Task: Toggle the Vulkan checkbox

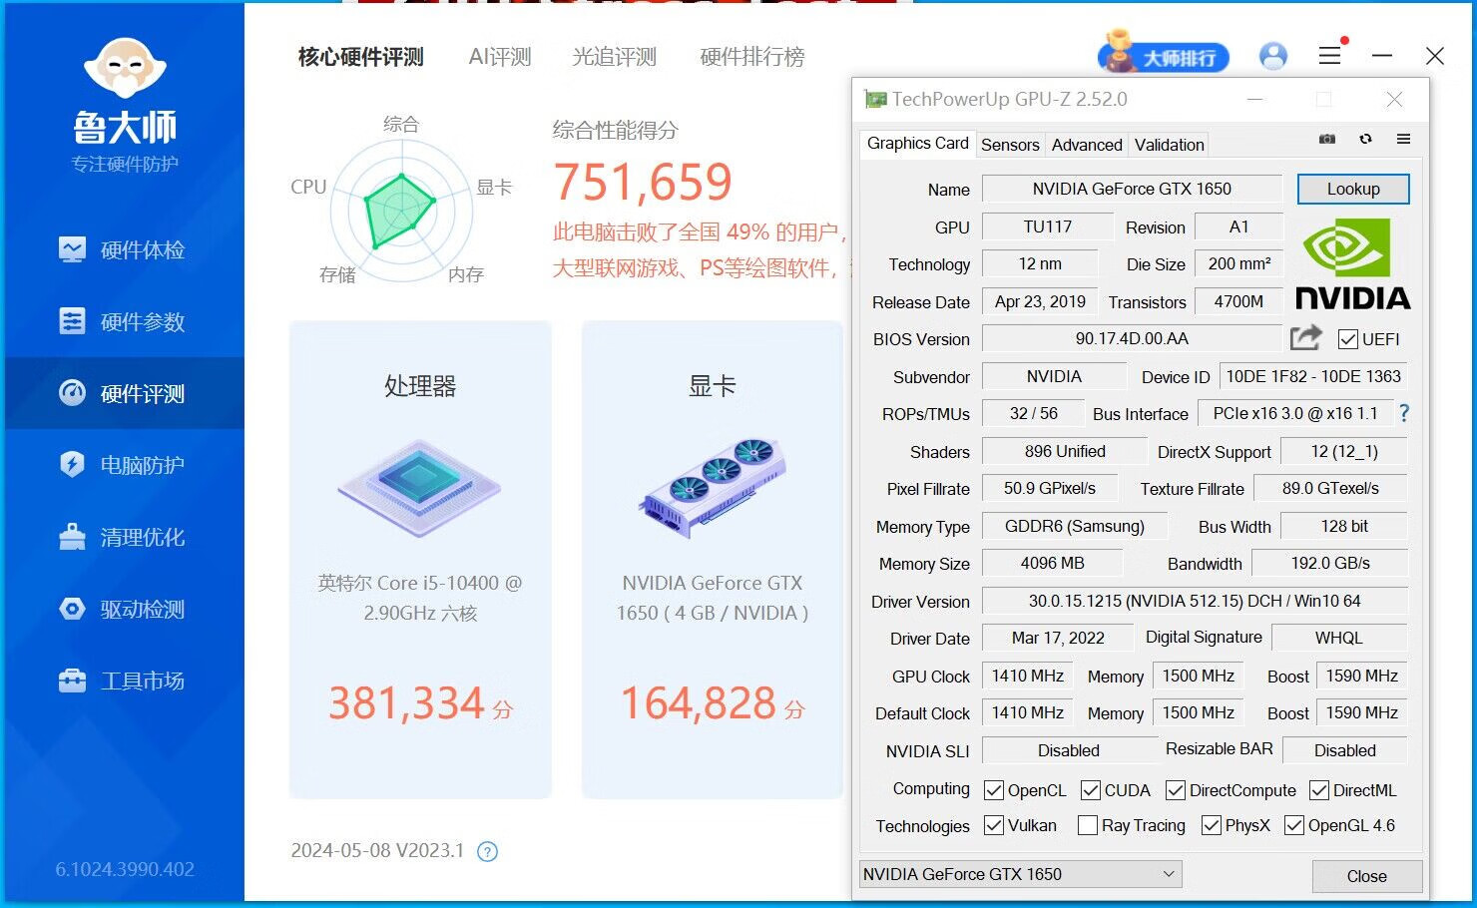Action: pos(994,825)
